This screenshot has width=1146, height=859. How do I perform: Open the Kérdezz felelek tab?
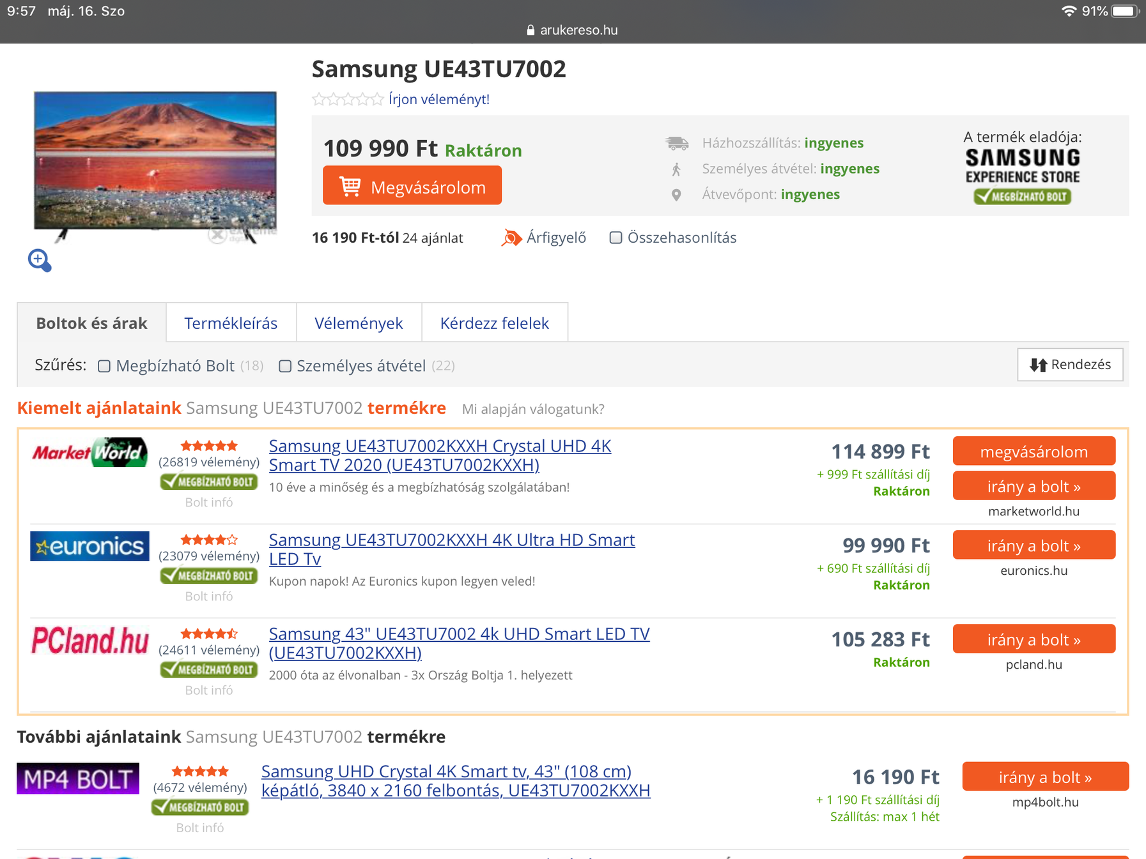(495, 323)
